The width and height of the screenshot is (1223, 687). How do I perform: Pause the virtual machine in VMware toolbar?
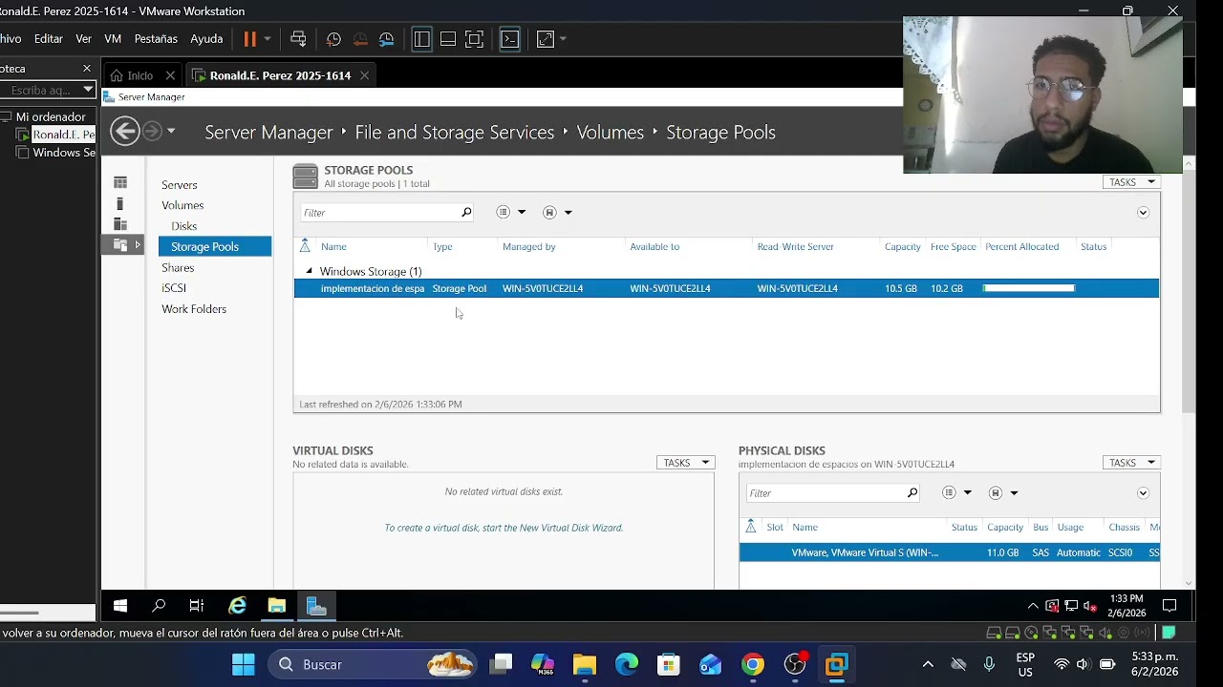[x=250, y=39]
